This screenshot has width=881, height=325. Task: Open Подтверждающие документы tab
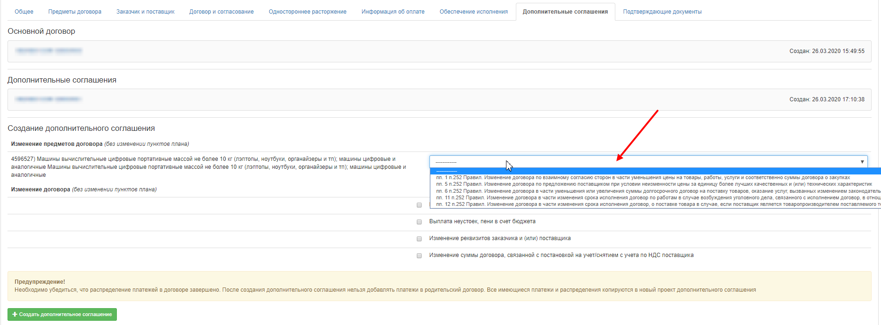click(662, 12)
